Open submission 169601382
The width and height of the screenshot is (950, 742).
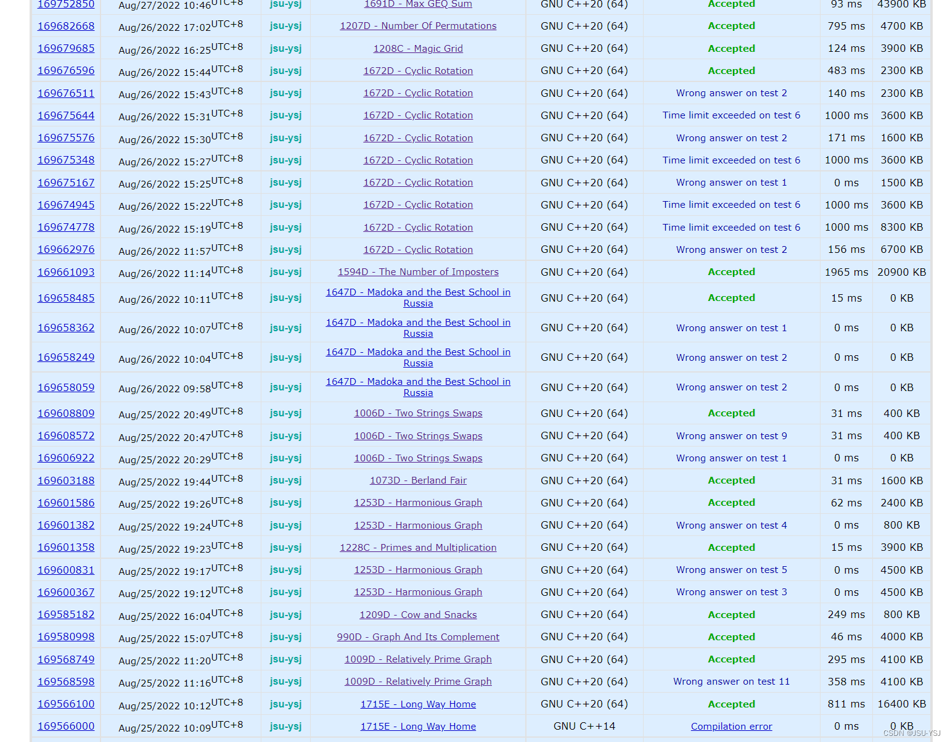(x=66, y=525)
